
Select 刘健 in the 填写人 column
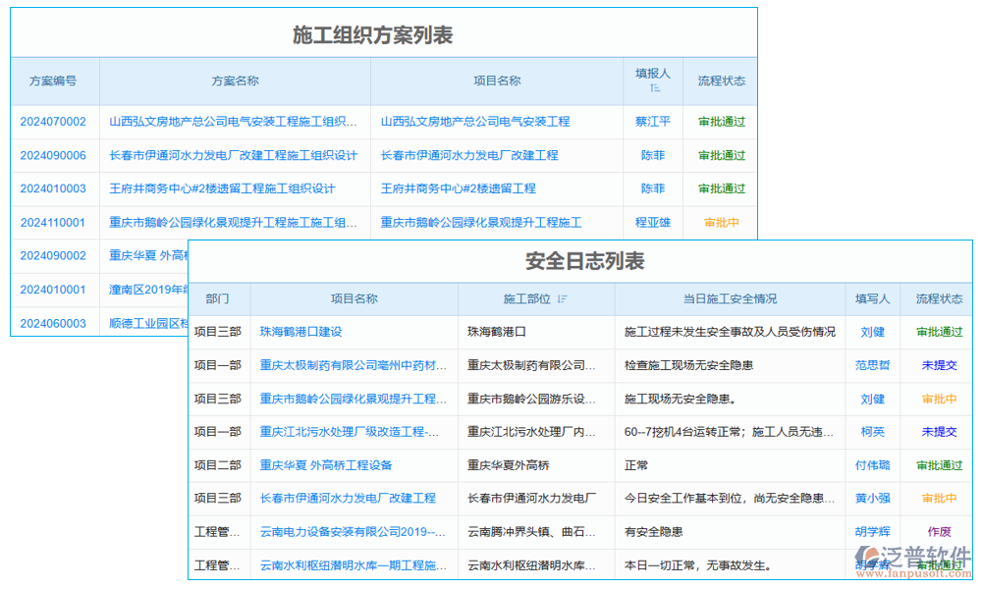[x=873, y=332]
